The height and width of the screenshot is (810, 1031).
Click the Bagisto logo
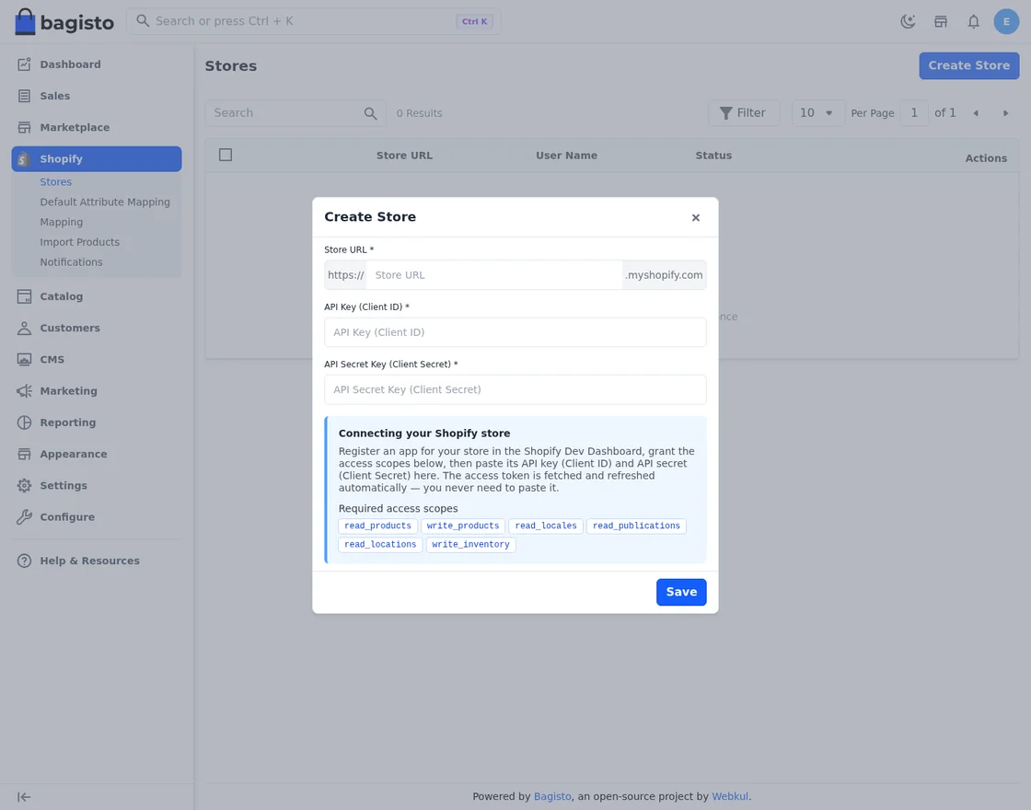(64, 22)
